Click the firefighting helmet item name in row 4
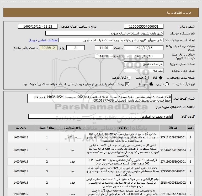The height and width of the screenshot is (196, 202). coord(123,171)
